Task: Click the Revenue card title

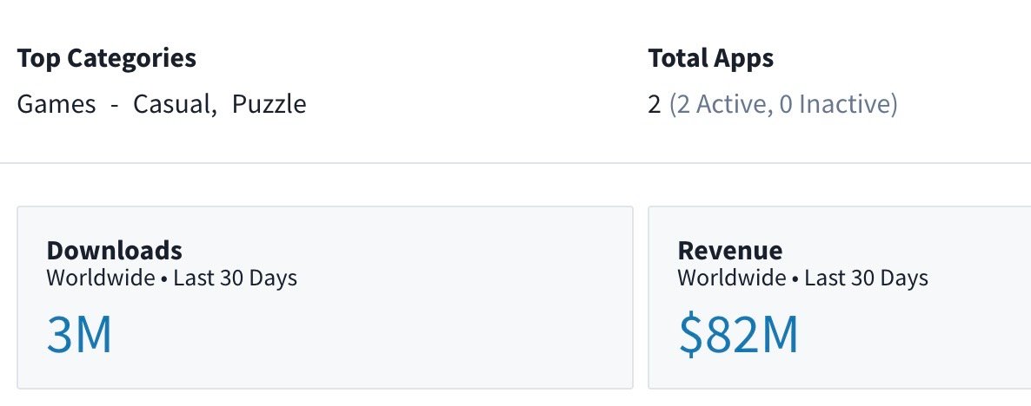Action: click(x=729, y=251)
